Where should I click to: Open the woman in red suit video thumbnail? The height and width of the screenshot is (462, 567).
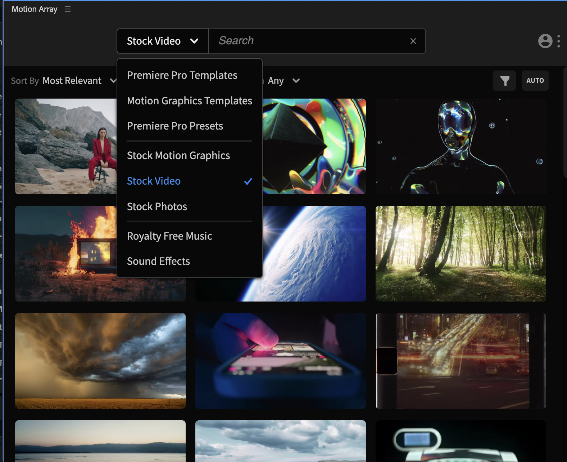click(x=66, y=146)
